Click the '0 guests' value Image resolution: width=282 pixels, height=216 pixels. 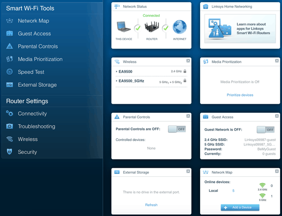click(x=269, y=154)
